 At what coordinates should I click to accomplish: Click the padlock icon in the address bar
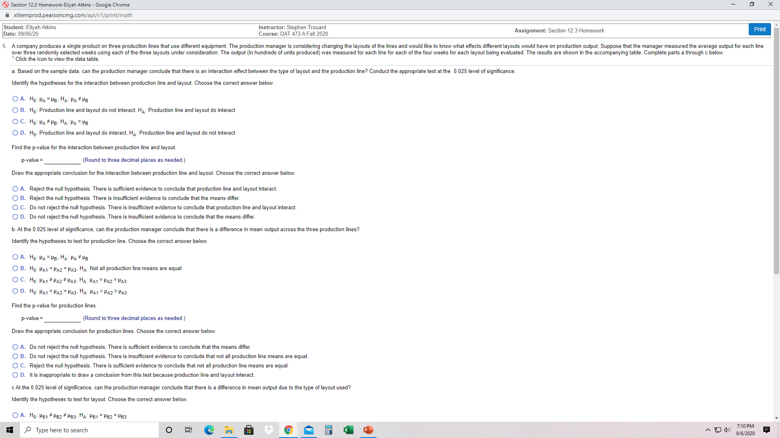point(7,15)
